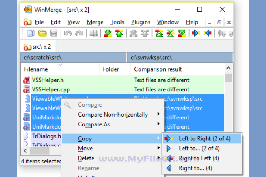Expand the Move submenu

coord(112,148)
